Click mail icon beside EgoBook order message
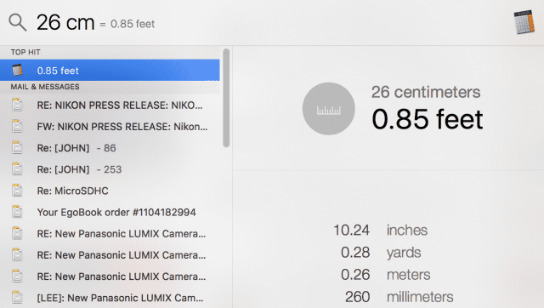The width and height of the screenshot is (544, 308). 17,212
